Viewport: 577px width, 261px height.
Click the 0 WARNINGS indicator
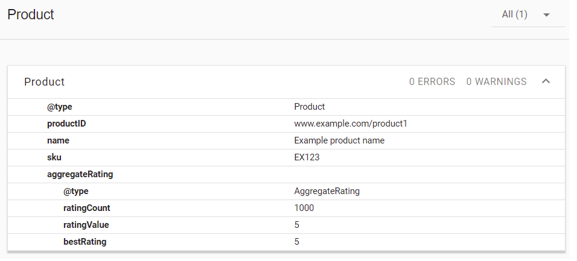click(x=496, y=82)
